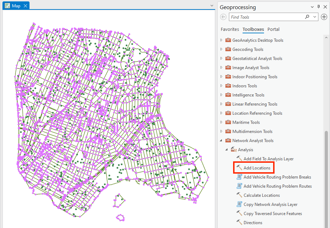
Task: Click the toolbox list scrollbar thumb
Action: [326, 179]
